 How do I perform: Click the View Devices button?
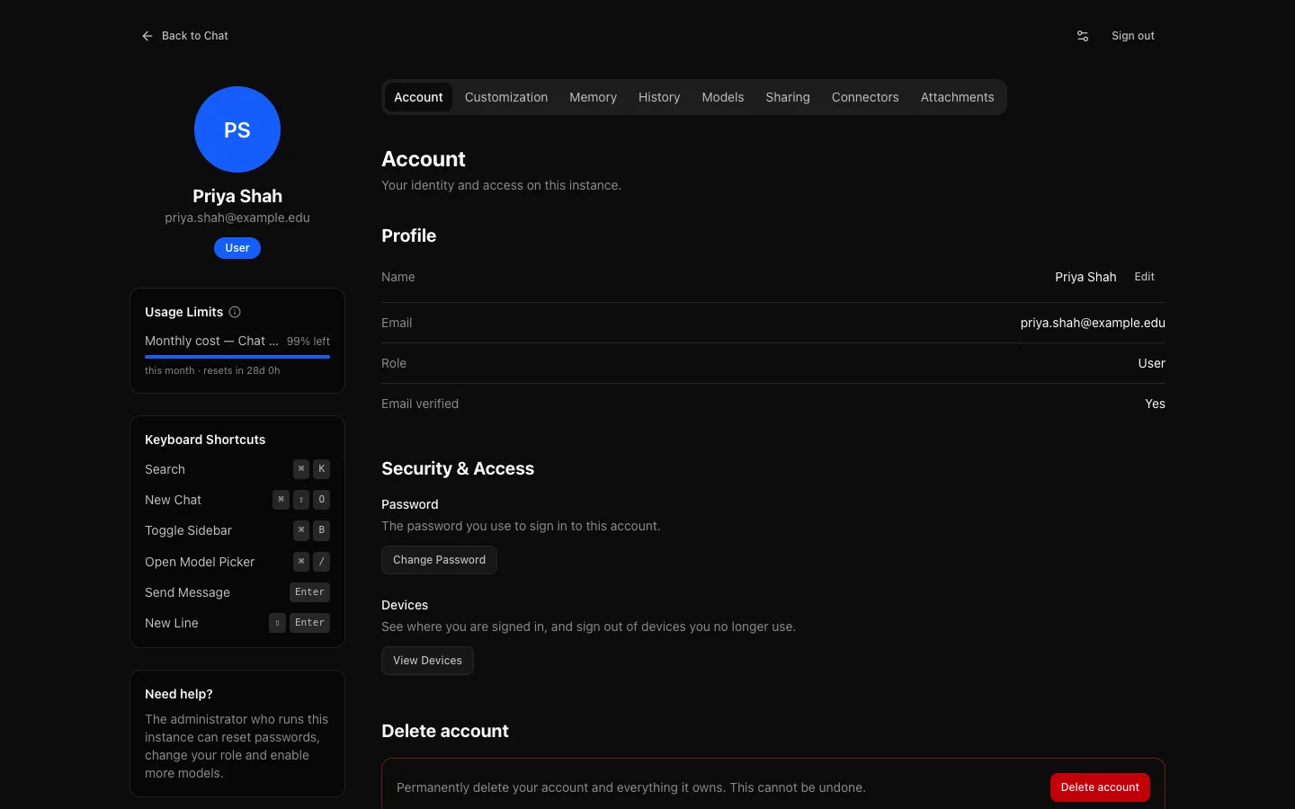[x=427, y=661]
